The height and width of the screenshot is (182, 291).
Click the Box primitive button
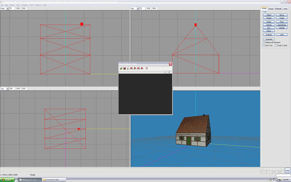tap(269, 28)
